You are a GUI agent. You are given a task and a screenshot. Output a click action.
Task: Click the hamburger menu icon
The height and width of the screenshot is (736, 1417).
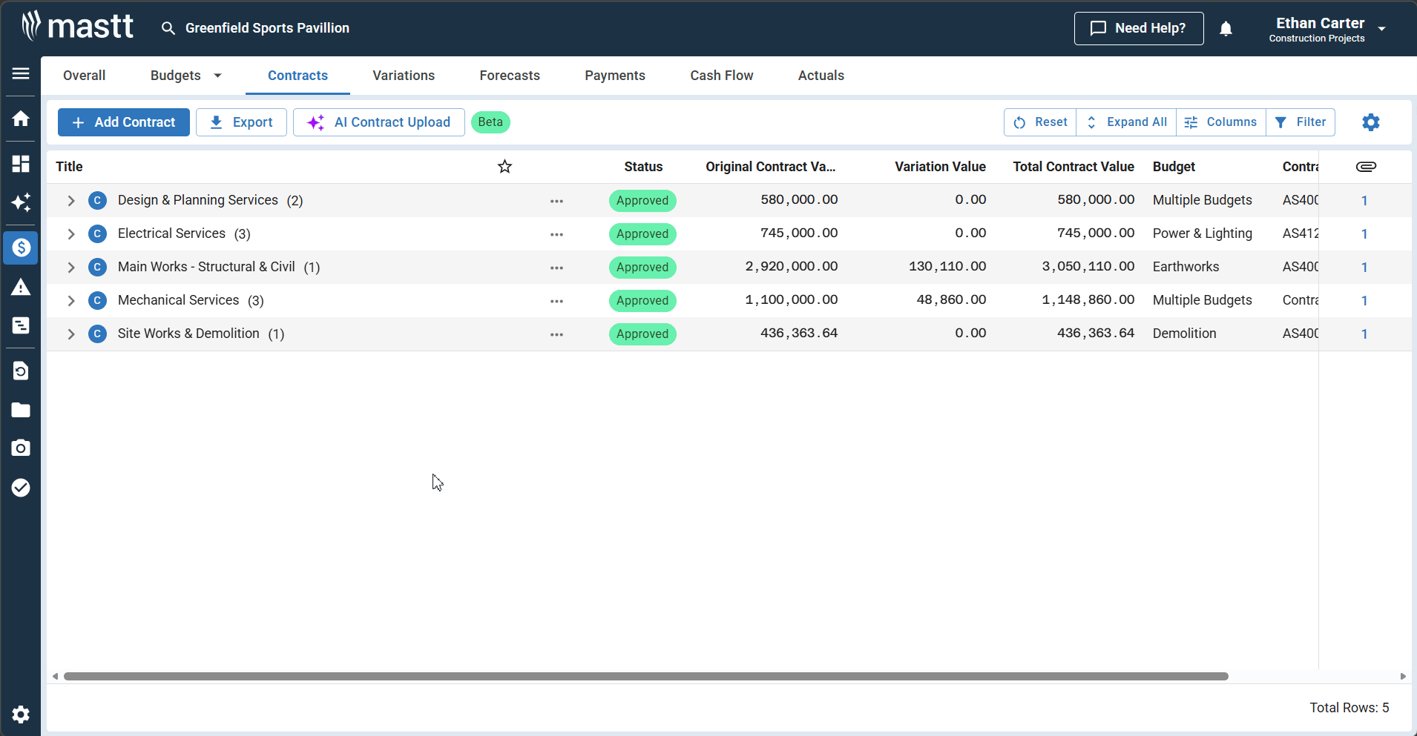point(21,73)
